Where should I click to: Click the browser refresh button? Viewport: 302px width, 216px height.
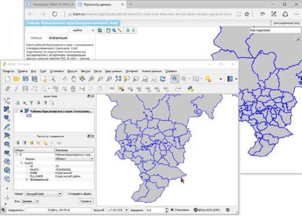[x=55, y=14]
